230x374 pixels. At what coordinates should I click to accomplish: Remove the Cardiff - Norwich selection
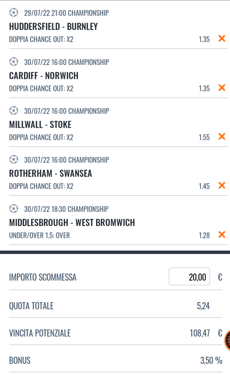[222, 88]
